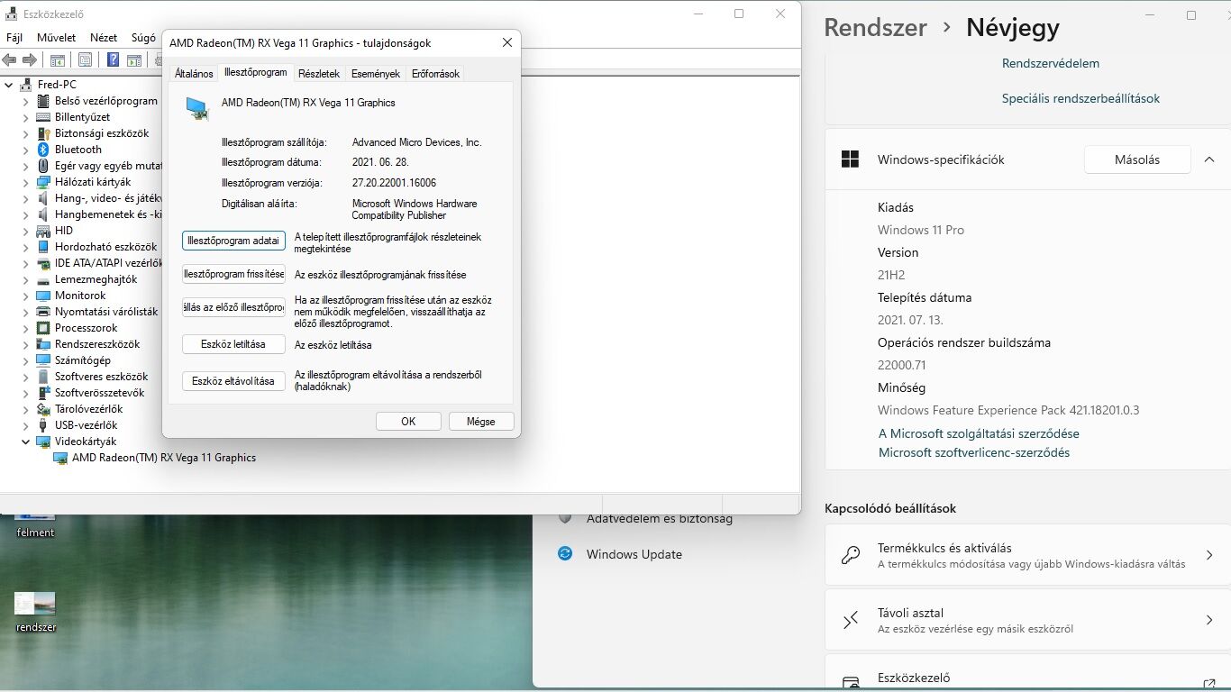Click the help question-mark toolbar icon
Viewport: 1231px width, 692px height.
click(x=113, y=60)
